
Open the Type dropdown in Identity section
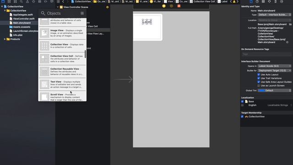[274, 15]
